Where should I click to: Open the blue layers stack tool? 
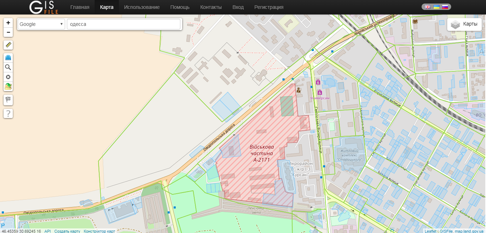click(8, 58)
